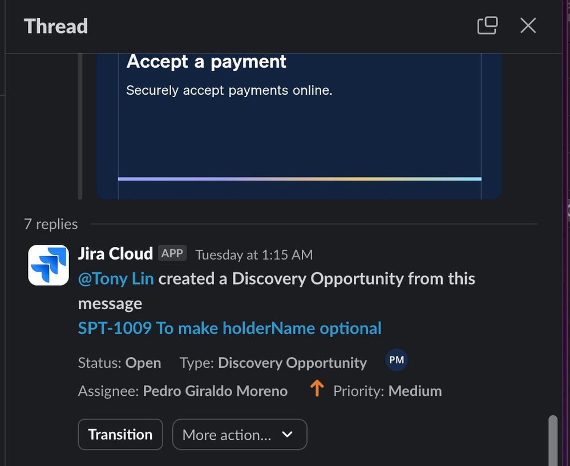Click the PM assignee avatar badge
570x466 pixels.
click(396, 360)
